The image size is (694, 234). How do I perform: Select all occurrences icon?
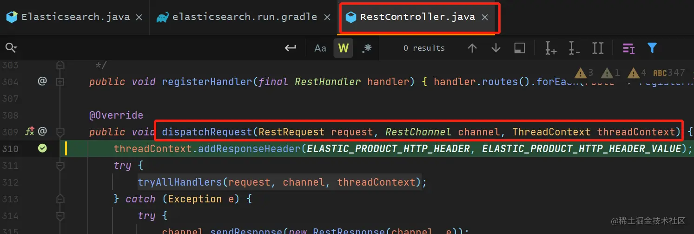click(598, 48)
